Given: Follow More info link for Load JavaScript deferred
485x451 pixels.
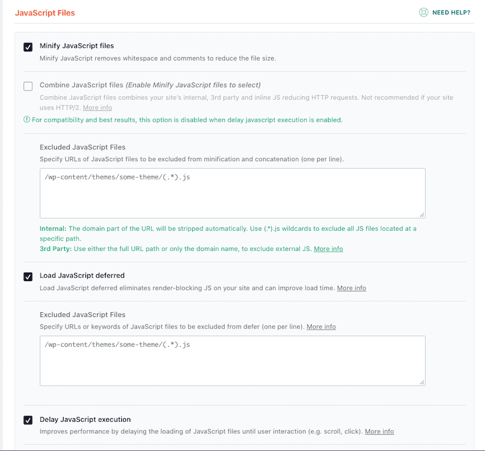Looking at the screenshot, I should coord(351,288).
